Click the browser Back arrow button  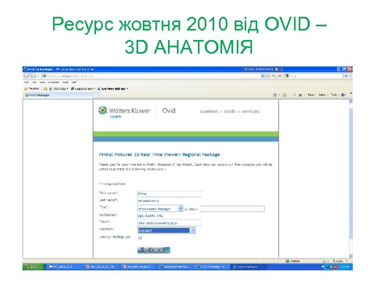point(26,76)
